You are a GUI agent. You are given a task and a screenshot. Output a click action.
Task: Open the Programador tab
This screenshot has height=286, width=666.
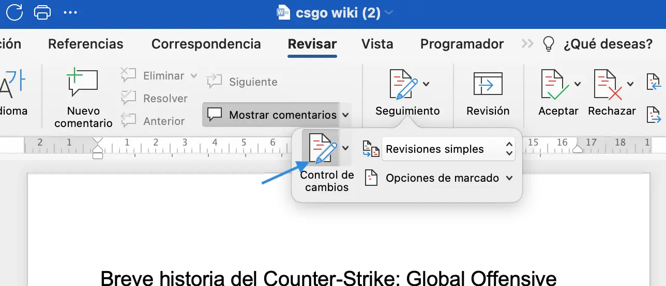click(x=462, y=44)
